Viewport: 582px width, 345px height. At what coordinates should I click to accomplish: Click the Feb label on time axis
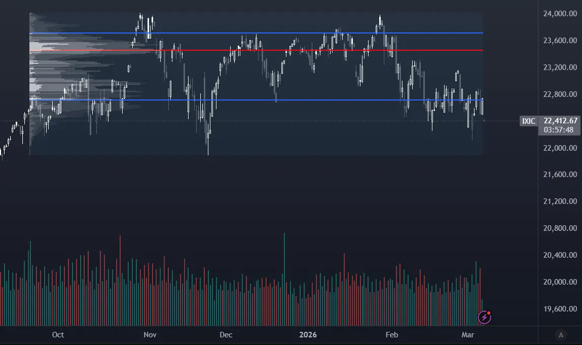pyautogui.click(x=392, y=335)
